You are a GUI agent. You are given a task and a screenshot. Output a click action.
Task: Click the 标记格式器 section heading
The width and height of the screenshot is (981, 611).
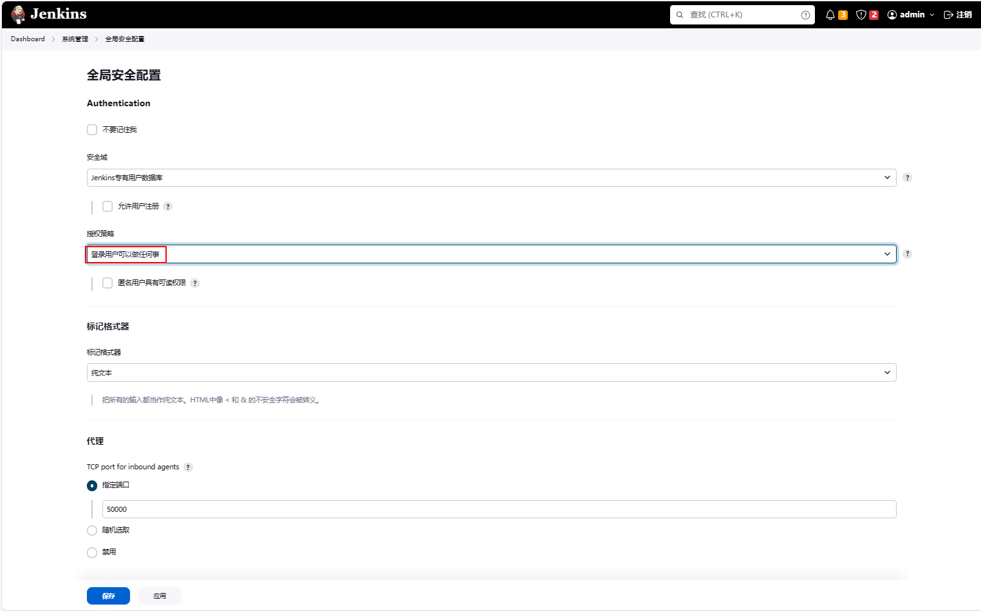(x=108, y=326)
